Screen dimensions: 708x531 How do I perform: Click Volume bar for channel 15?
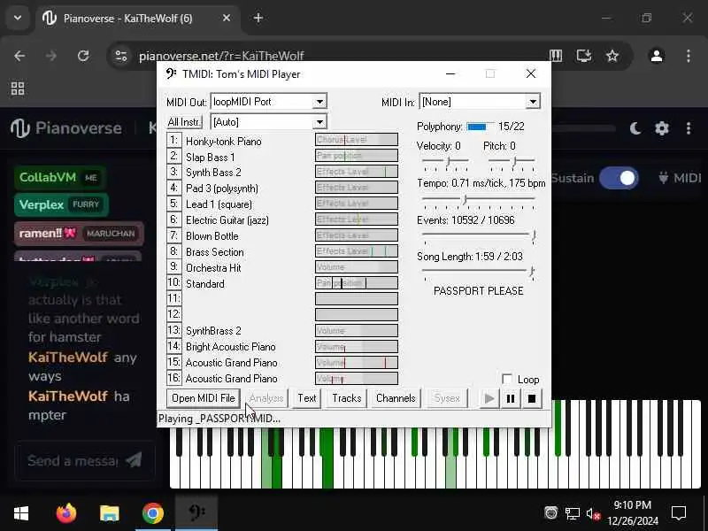[x=357, y=363]
